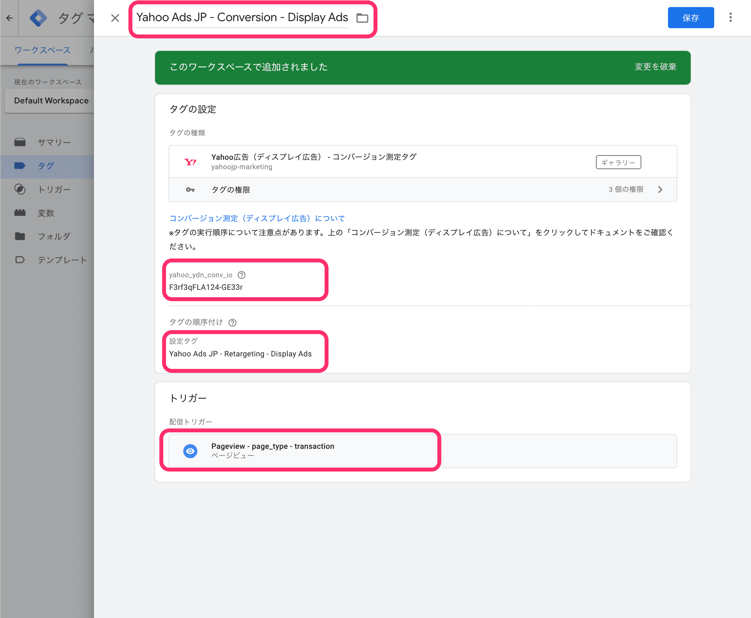Click the folder icon next to tag name

tap(362, 18)
